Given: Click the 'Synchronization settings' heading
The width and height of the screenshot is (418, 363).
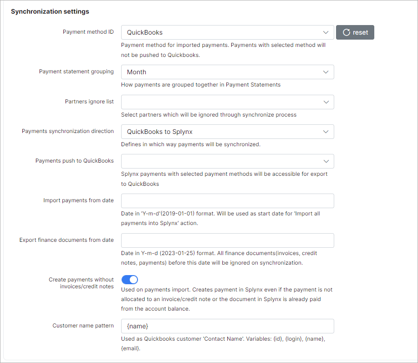Looking at the screenshot, I should click(50, 11).
